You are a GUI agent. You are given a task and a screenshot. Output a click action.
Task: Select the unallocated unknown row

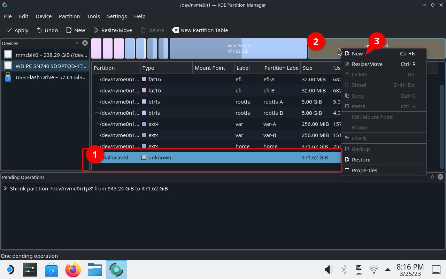click(216, 157)
